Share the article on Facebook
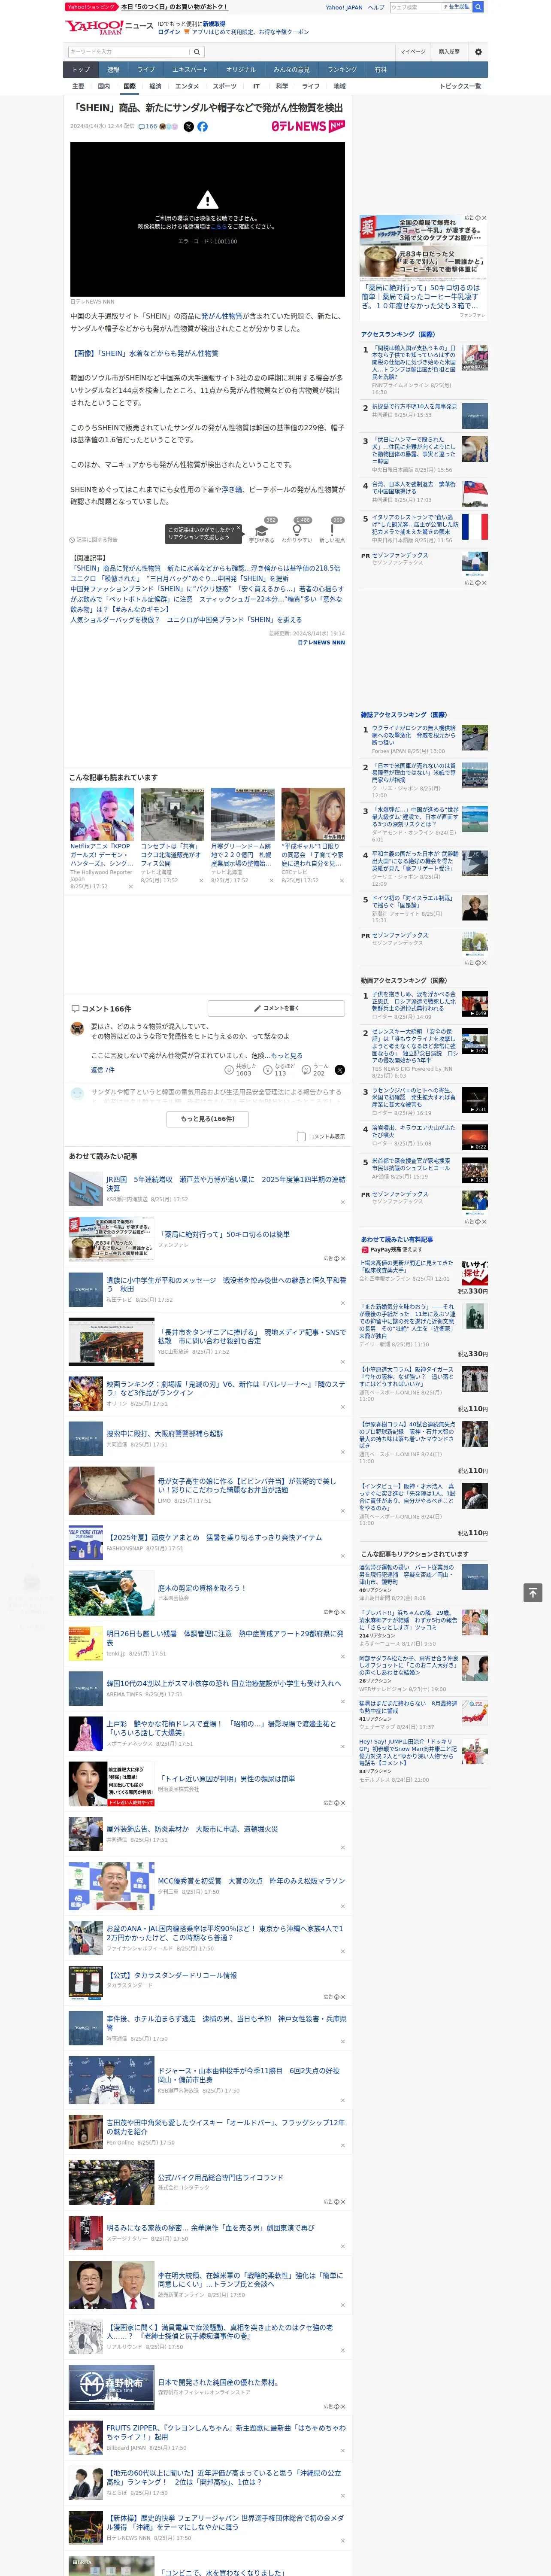Screen dimensions: 551x2576 202,127
